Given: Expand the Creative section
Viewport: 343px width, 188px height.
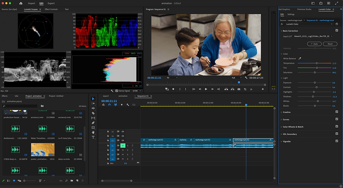Looking at the screenshot, I should coord(281,112).
